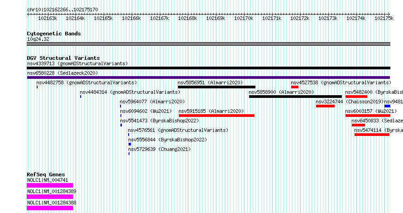403x213 pixels.
Task: Click the 102168k ruler tick label
Action: pyautogui.click(x=187, y=18)
